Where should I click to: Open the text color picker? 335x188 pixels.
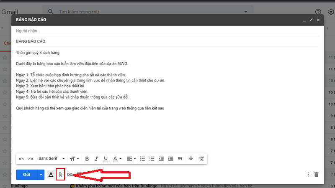117,159
